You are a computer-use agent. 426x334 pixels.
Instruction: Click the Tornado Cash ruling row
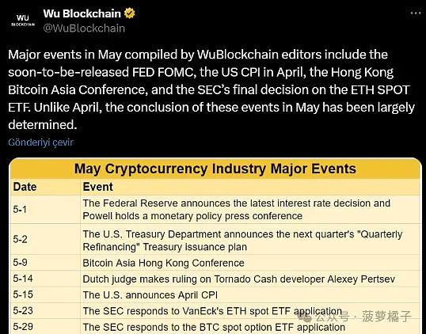(215, 279)
